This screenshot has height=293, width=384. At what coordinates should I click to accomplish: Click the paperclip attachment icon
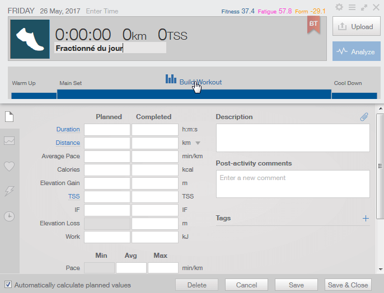pyautogui.click(x=364, y=117)
